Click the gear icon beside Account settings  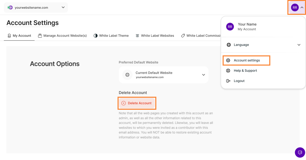[228, 60]
